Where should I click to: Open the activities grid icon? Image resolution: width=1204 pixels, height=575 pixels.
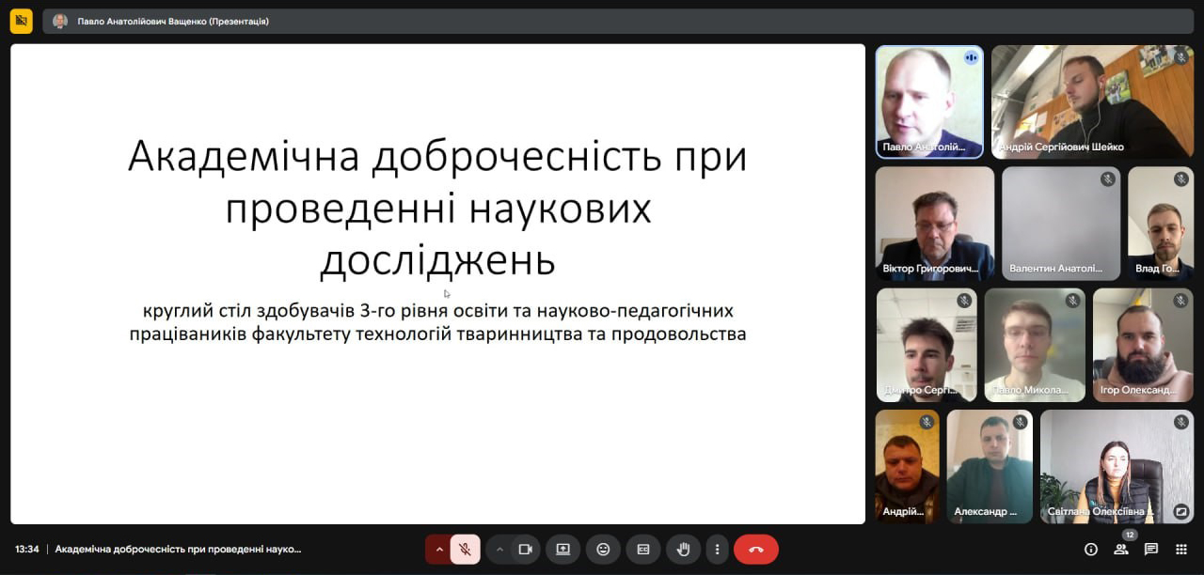coord(1181,549)
